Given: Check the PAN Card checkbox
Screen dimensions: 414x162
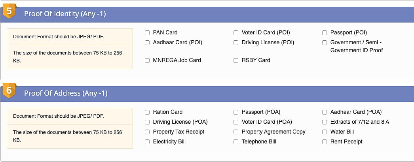Looking at the screenshot, I should tap(147, 33).
